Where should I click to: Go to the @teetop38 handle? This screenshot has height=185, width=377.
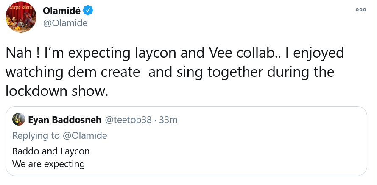pyautogui.click(x=128, y=120)
